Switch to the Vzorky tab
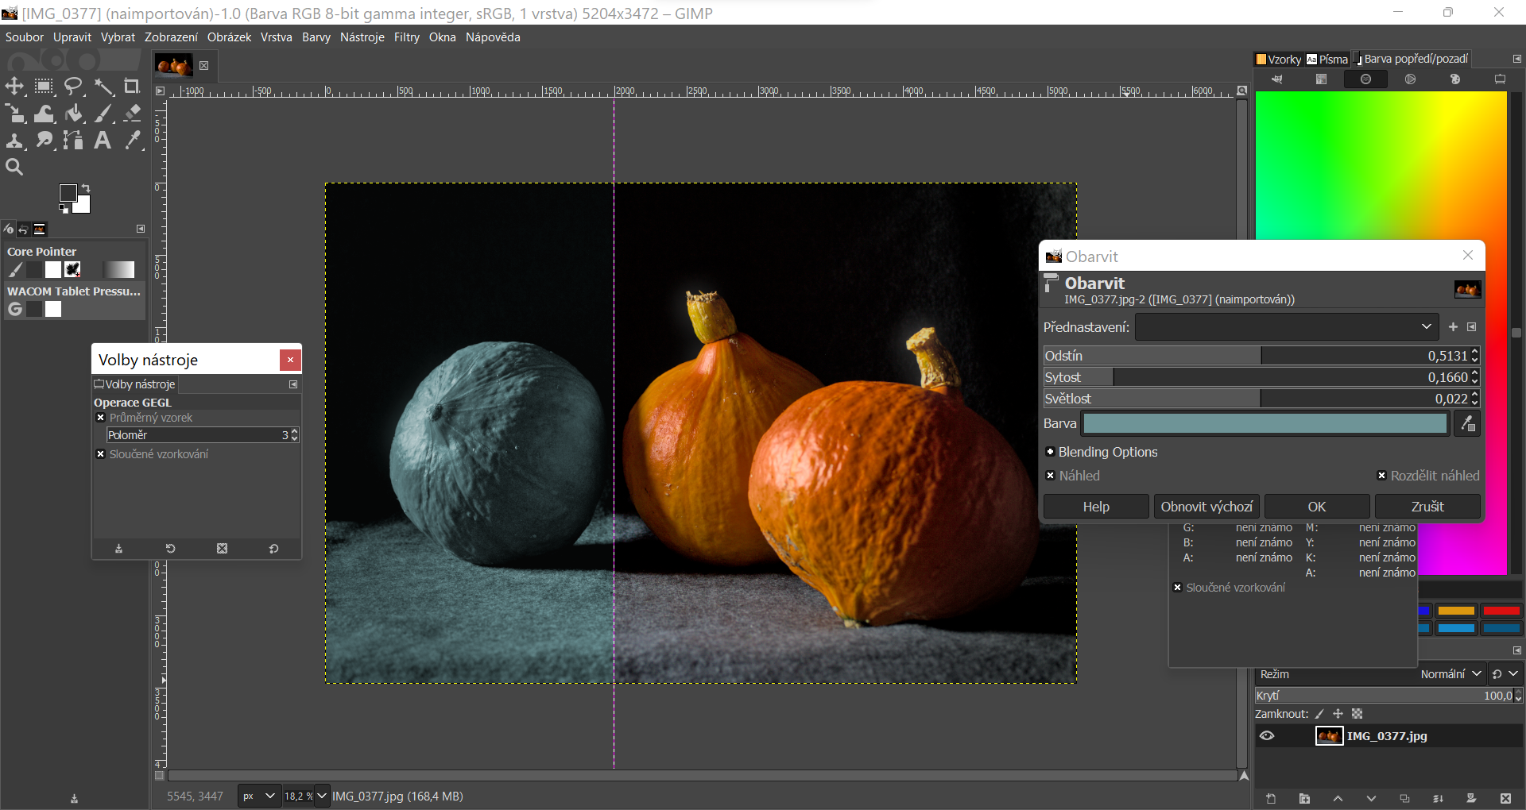This screenshot has height=810, width=1526. 1278,59
